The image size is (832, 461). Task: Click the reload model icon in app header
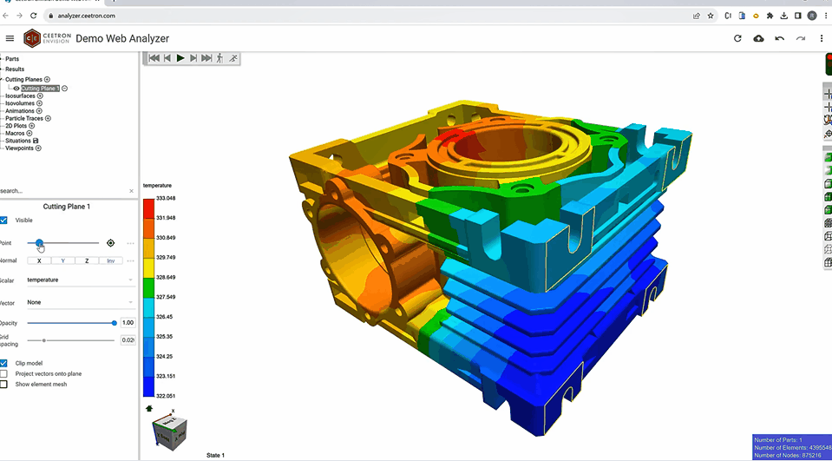click(737, 38)
